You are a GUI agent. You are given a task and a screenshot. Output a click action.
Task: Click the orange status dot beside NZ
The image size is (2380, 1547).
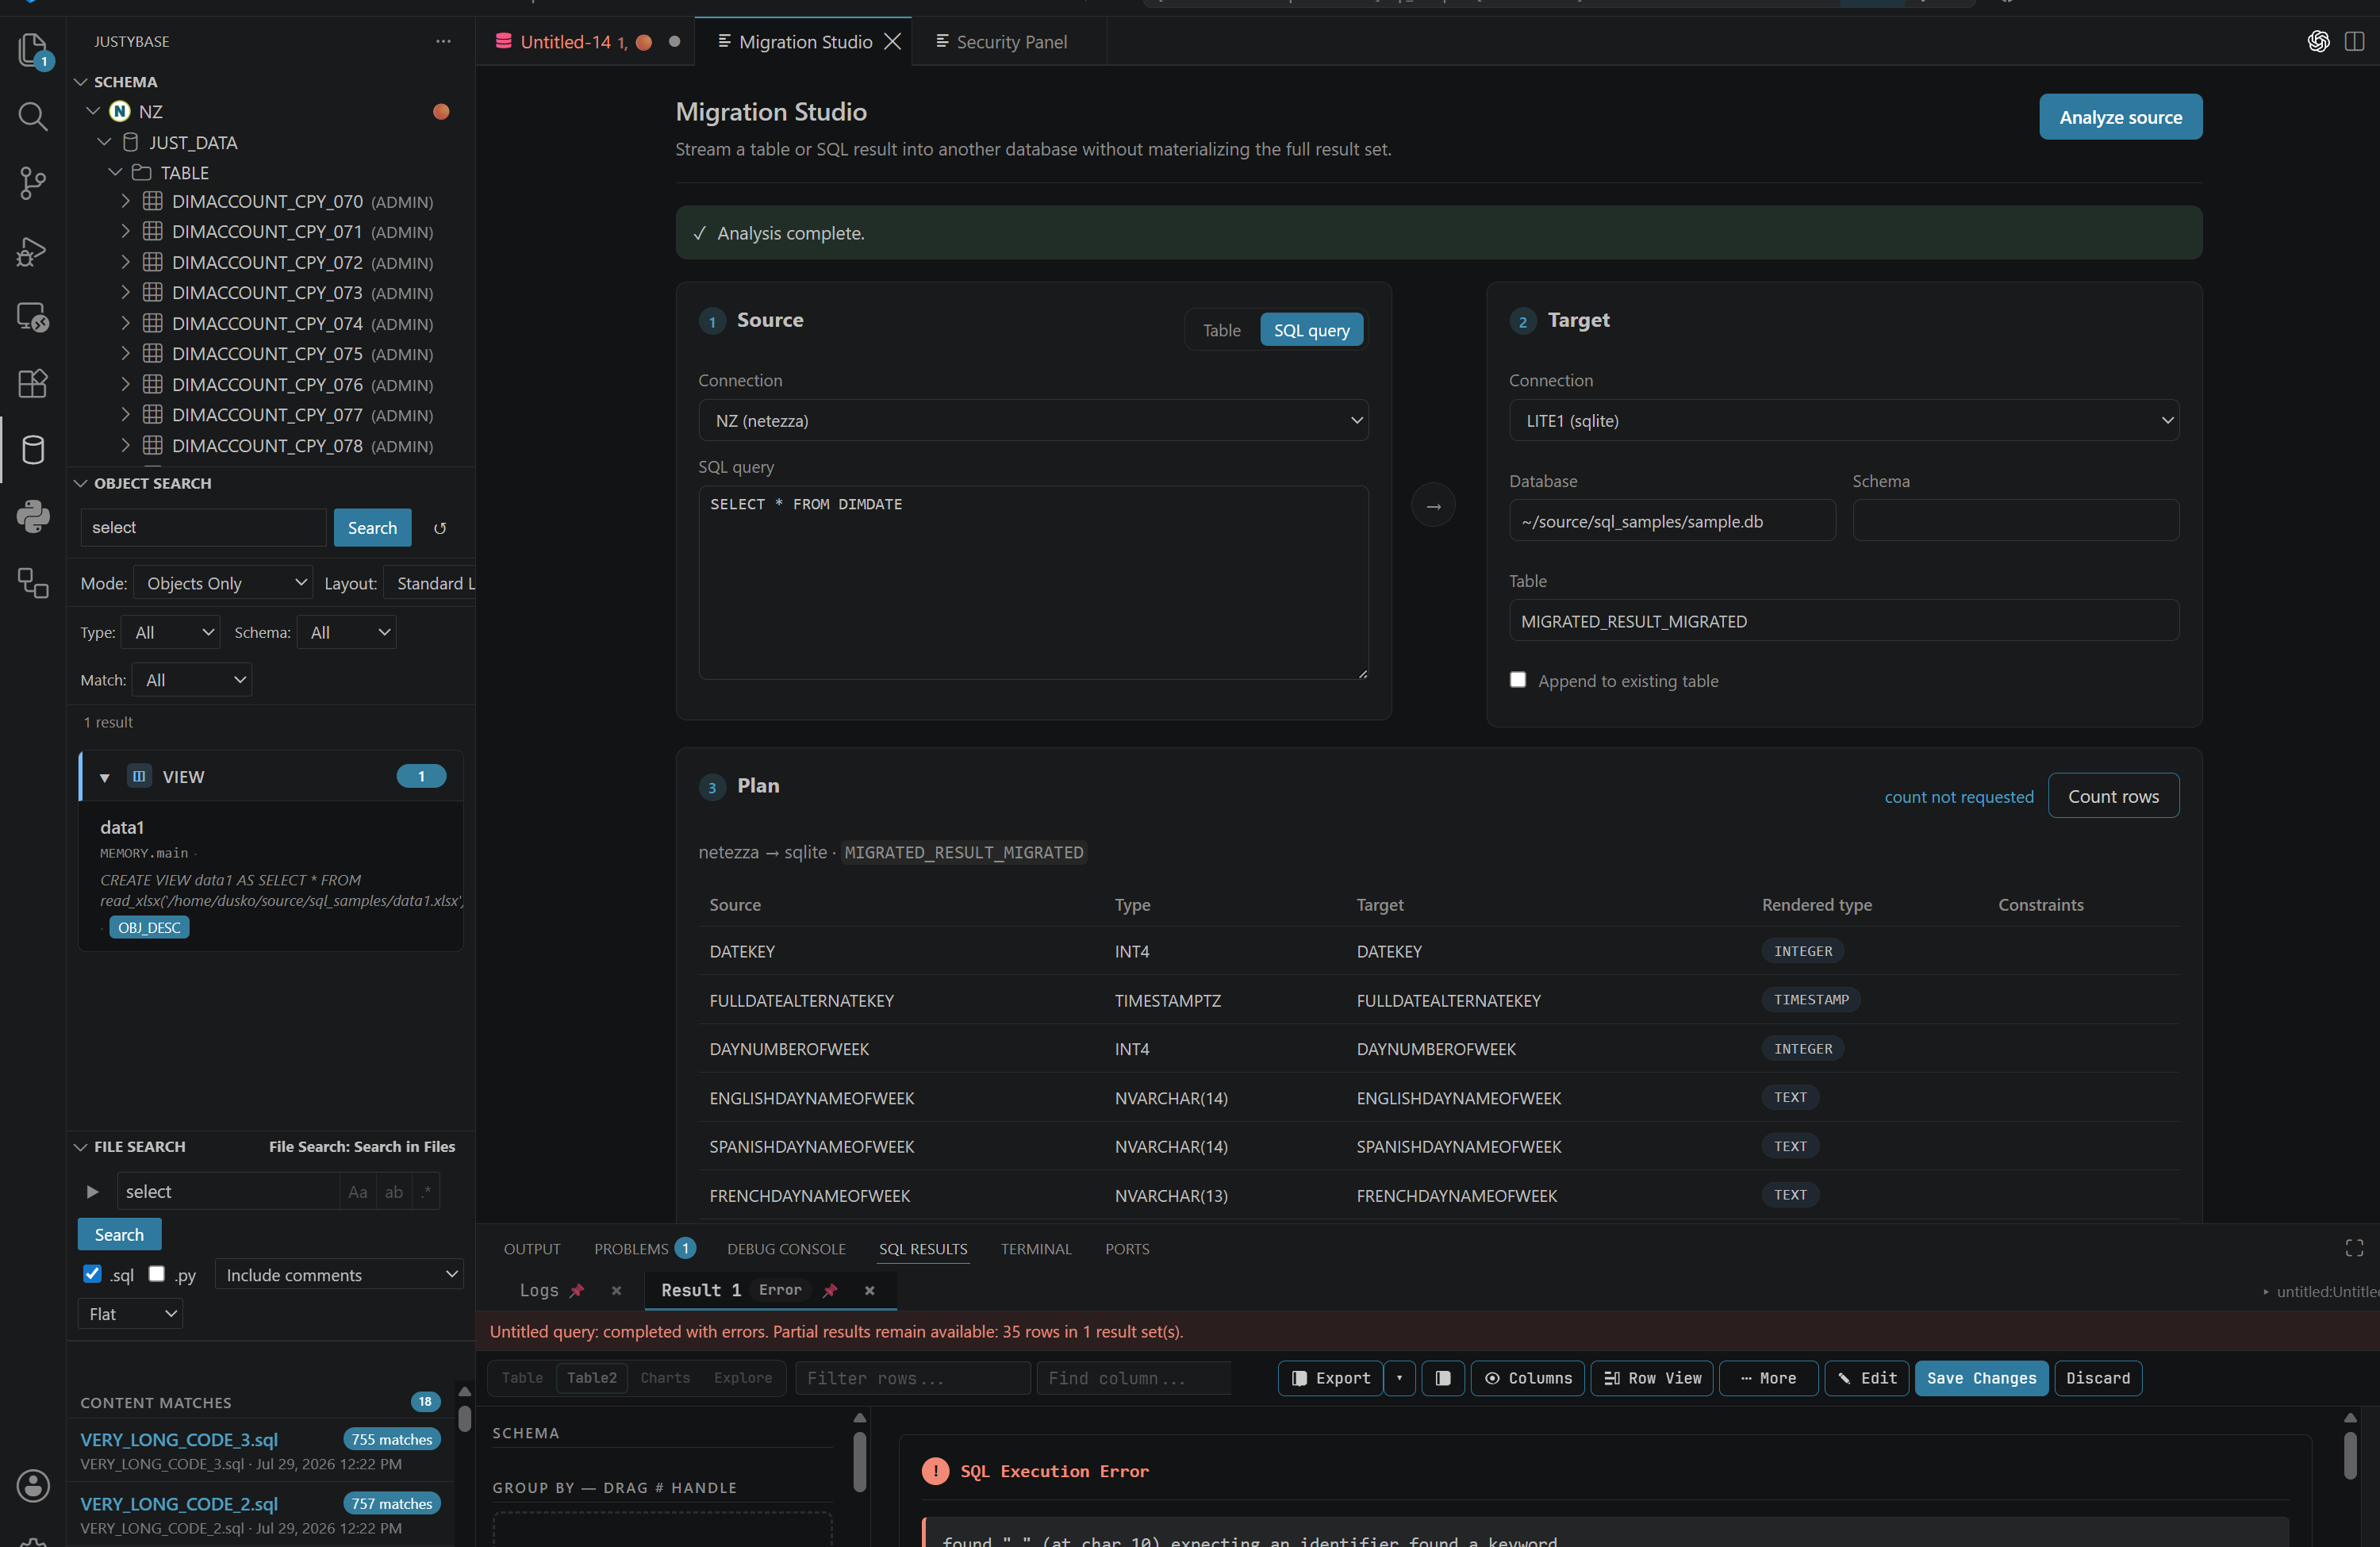pyautogui.click(x=440, y=111)
